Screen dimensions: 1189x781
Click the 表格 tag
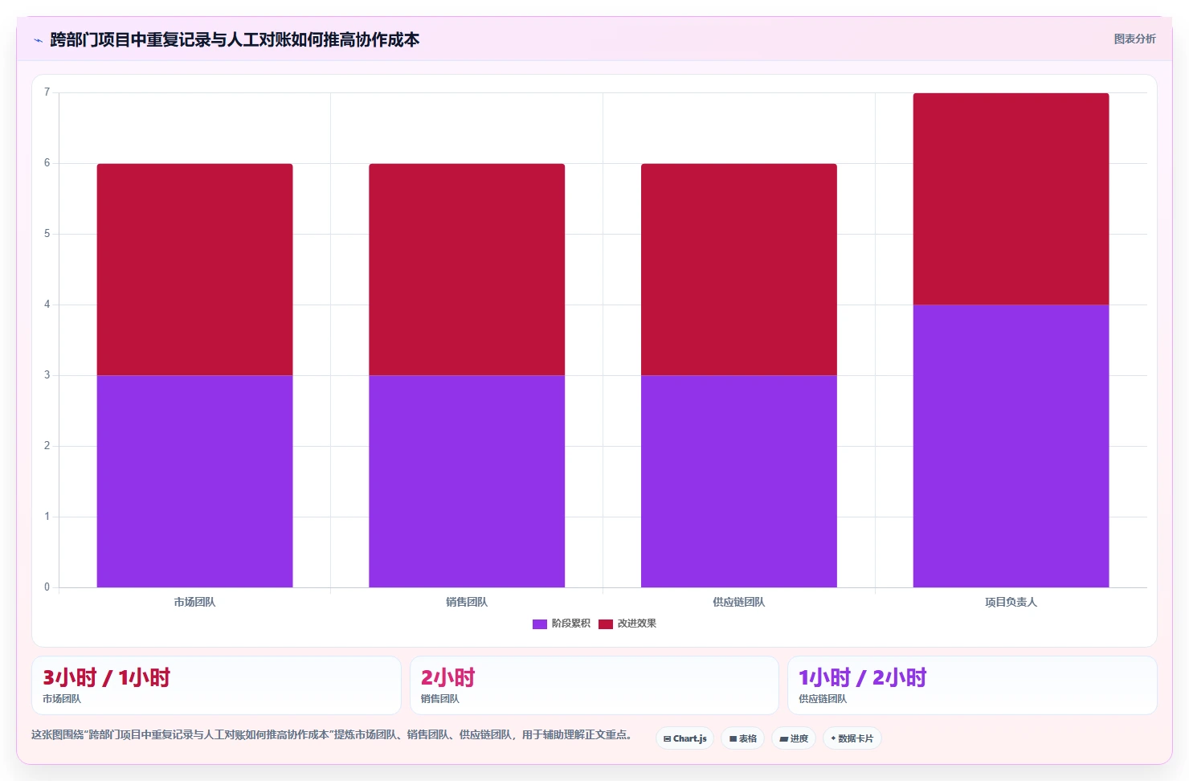(x=743, y=738)
